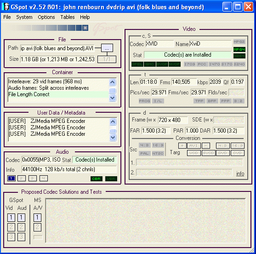
Task: Select the DVD conversion target
Action: coord(223,153)
